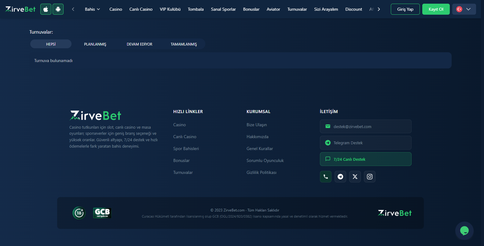Switch to the DEVAM EDİYOR tab
Viewport: 484px width, 246px height.
pyautogui.click(x=139, y=44)
